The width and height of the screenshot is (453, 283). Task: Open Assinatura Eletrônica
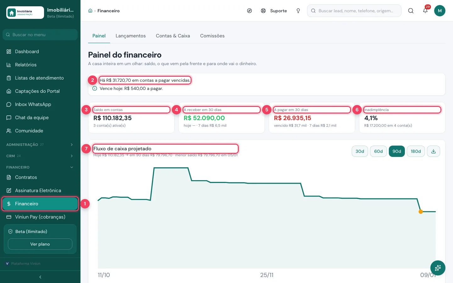[x=40, y=191]
